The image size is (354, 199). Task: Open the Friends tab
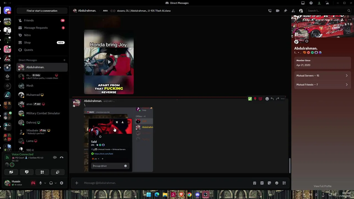[42, 20]
